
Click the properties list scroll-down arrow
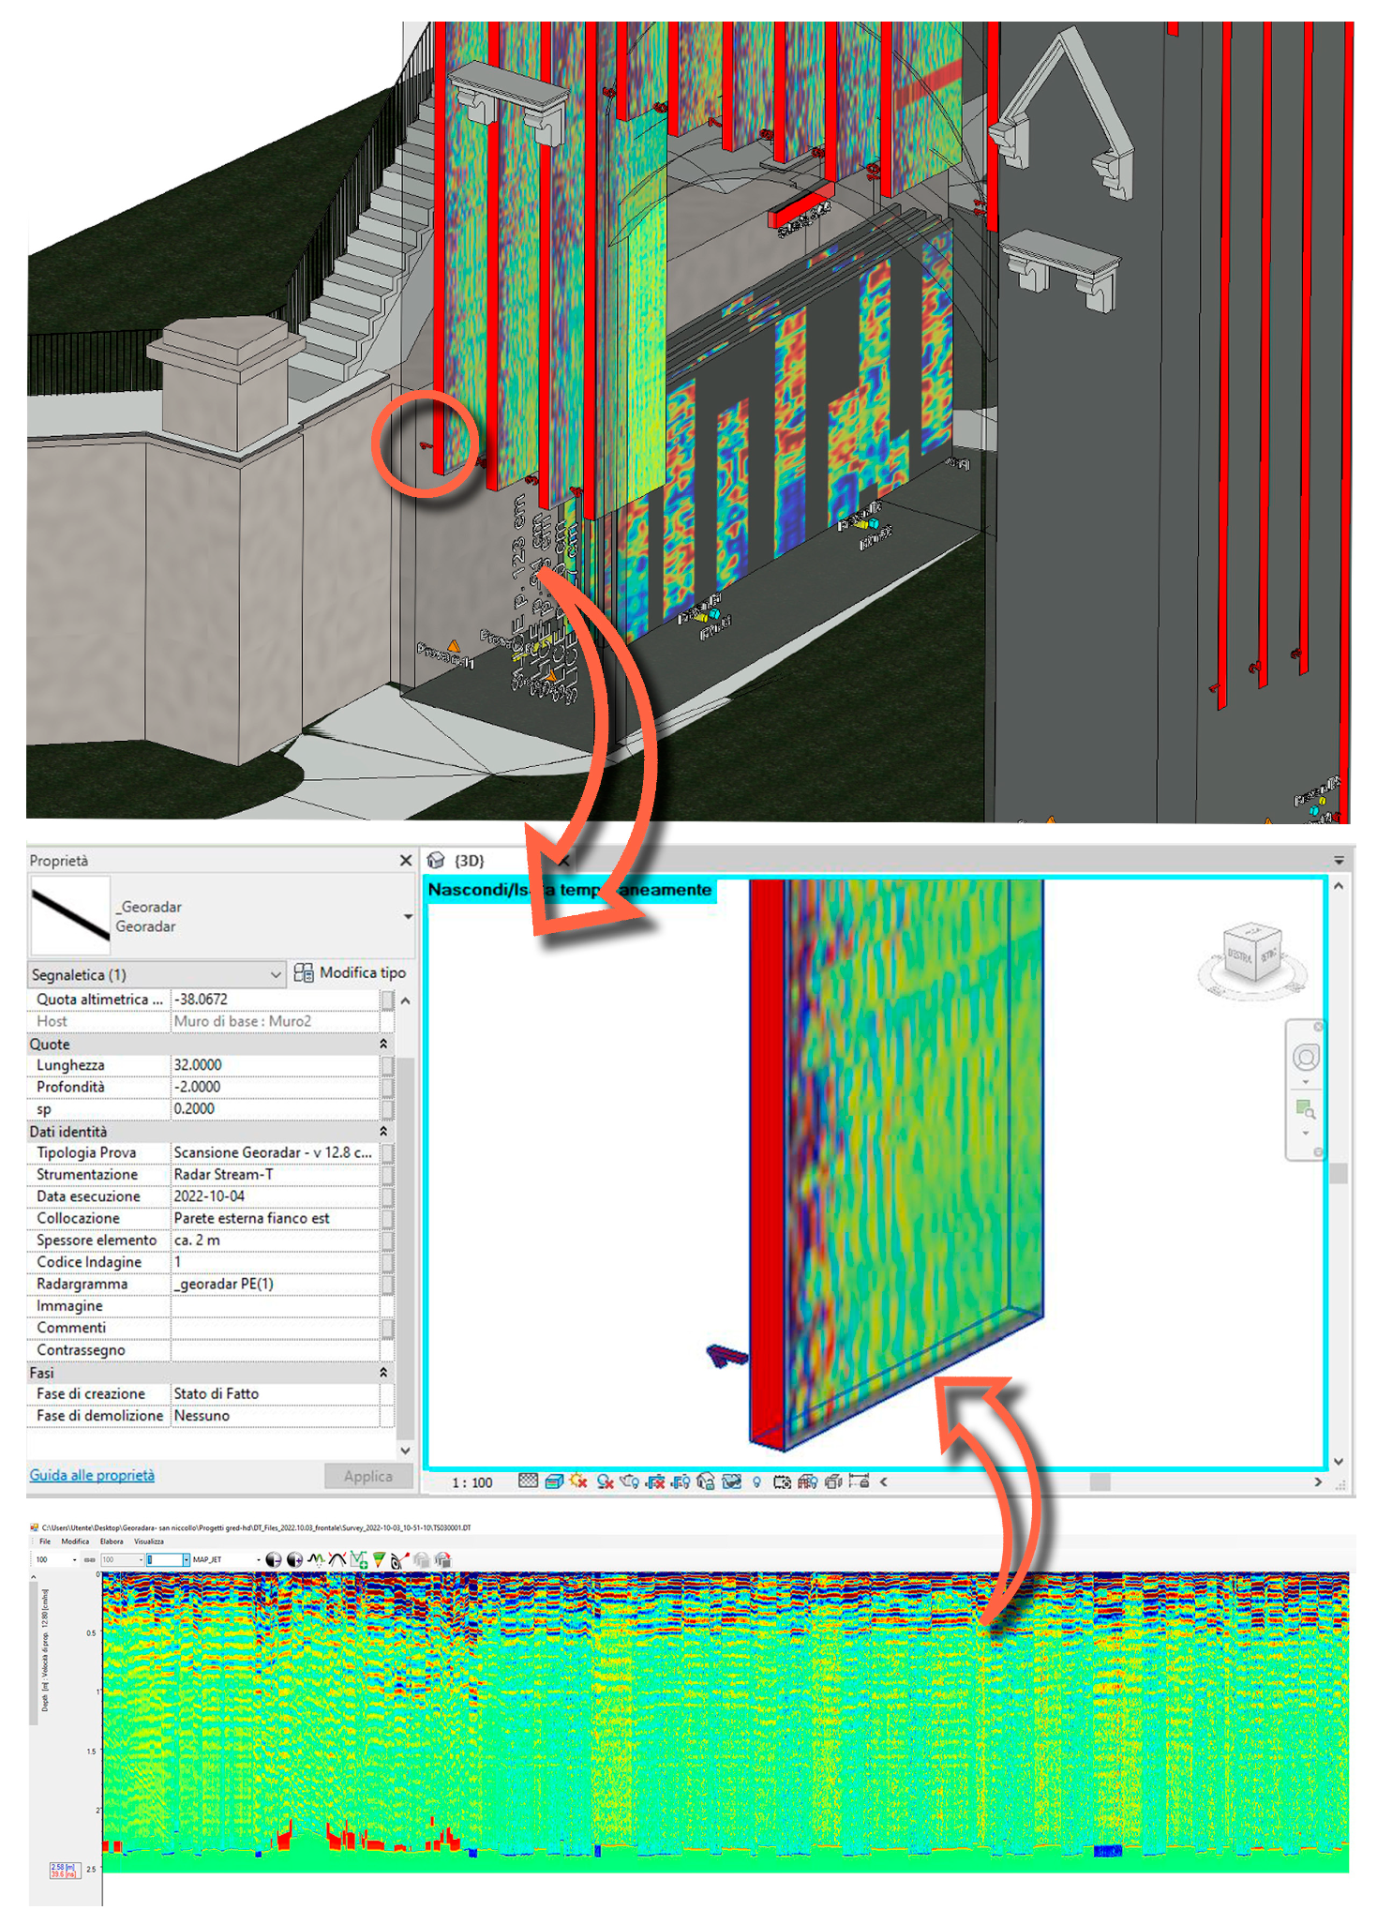[405, 1451]
